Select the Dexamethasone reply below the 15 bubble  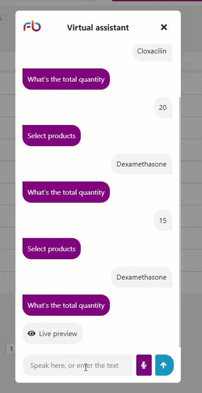[142, 277]
